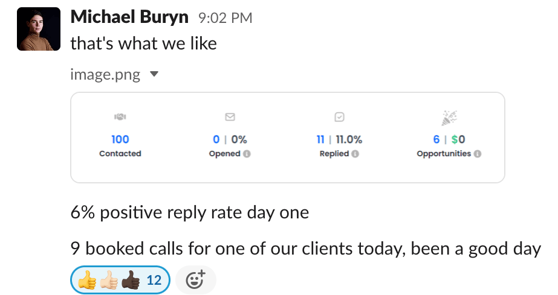This screenshot has width=558, height=295.
Task: Click the 11 | 11.0% Replied stat
Action: (x=339, y=139)
